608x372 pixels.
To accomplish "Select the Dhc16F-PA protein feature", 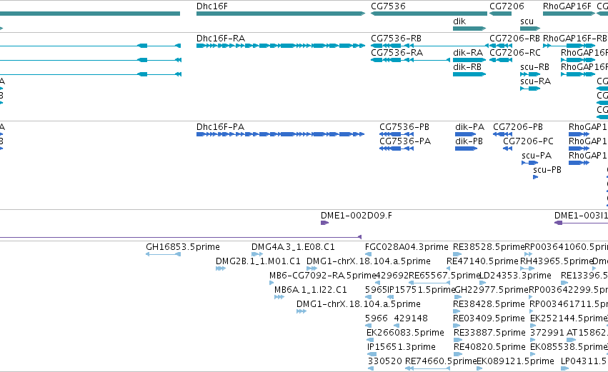I will pyautogui.click(x=280, y=134).
